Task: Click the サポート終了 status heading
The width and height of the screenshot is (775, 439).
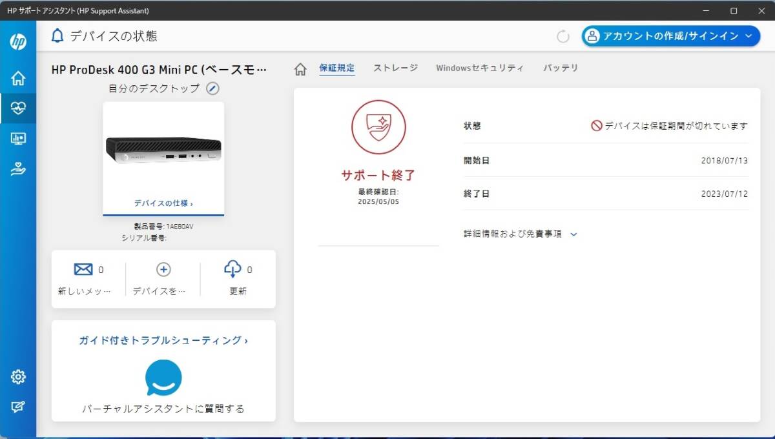Action: pos(378,175)
